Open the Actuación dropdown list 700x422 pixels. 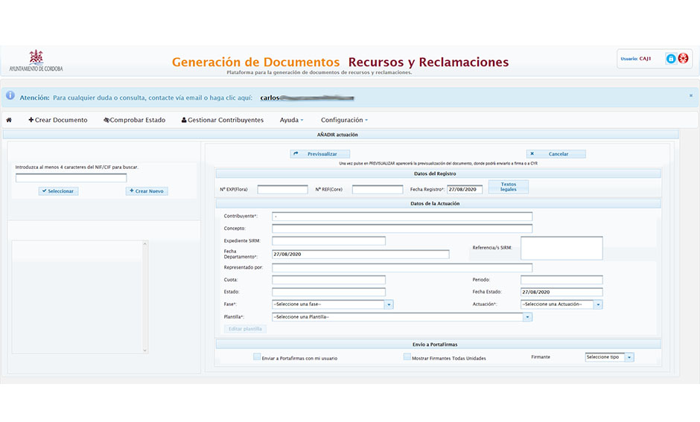[598, 304]
